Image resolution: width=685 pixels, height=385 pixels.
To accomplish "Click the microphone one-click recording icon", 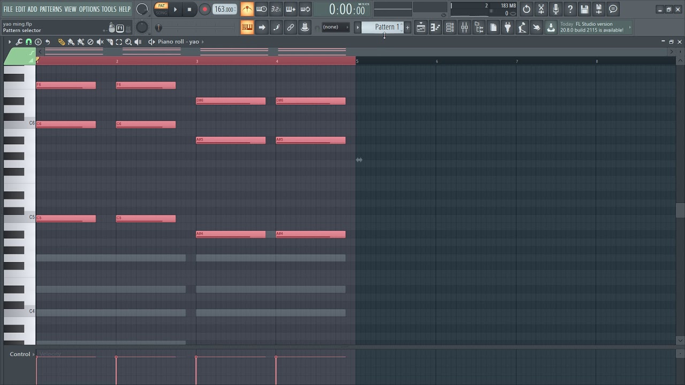I will pos(555,9).
